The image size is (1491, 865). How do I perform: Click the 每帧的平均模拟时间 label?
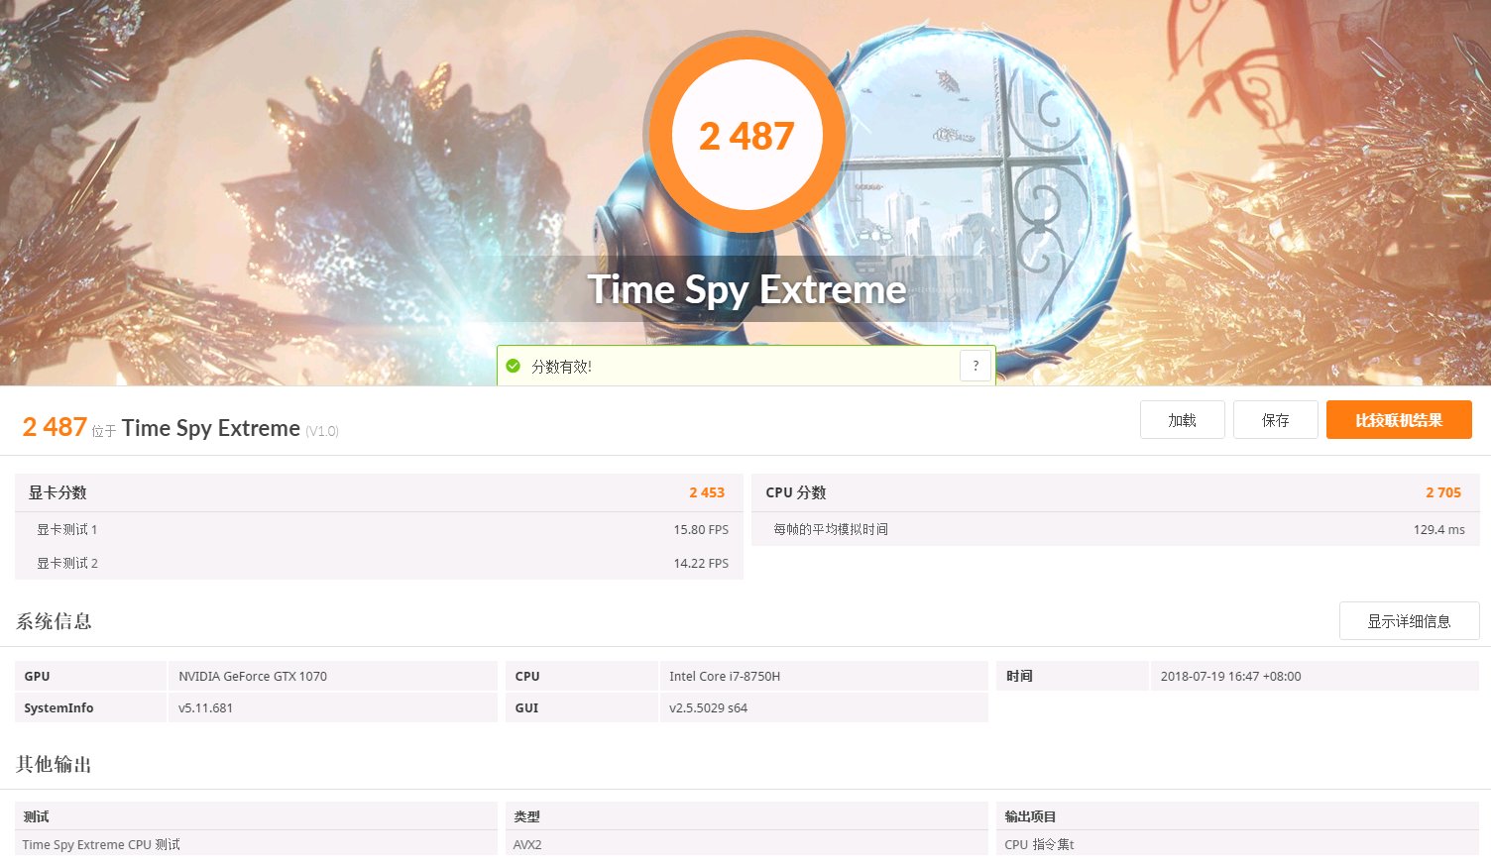[831, 529]
